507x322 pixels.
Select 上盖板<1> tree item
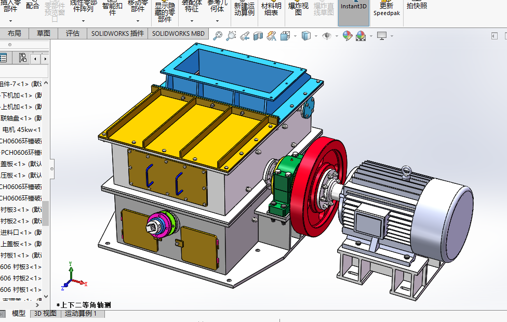pos(21,244)
